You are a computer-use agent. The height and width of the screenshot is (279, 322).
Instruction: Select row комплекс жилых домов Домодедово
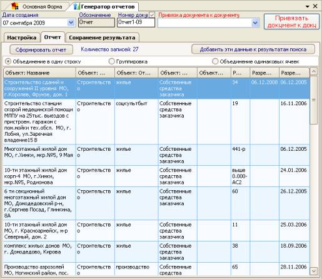click(156, 252)
